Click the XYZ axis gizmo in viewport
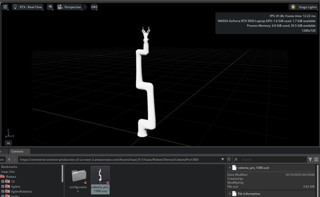 click(x=8, y=134)
